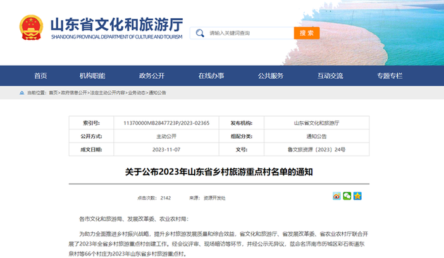Click the home icon beside 当前位置
The image size is (444, 258).
[x=23, y=93]
